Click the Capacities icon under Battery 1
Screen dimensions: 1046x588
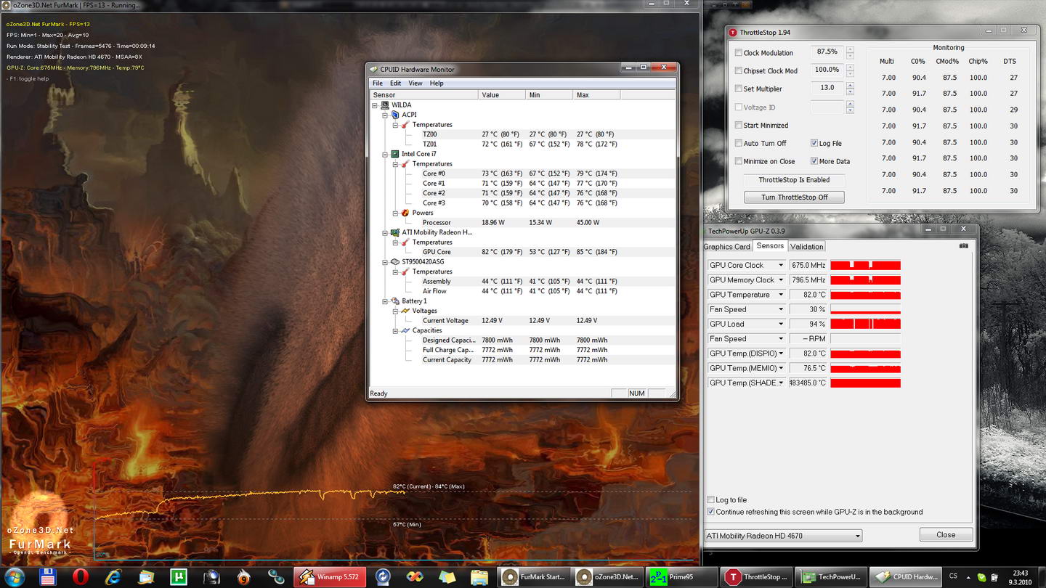pos(405,330)
